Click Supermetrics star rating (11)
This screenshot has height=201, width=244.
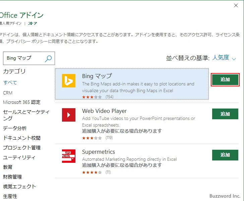97,173
